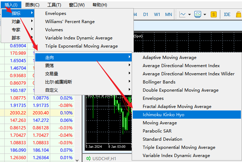Expand the chart type dropdown arrow
This screenshot has width=242, height=162.
[x=189, y=15]
